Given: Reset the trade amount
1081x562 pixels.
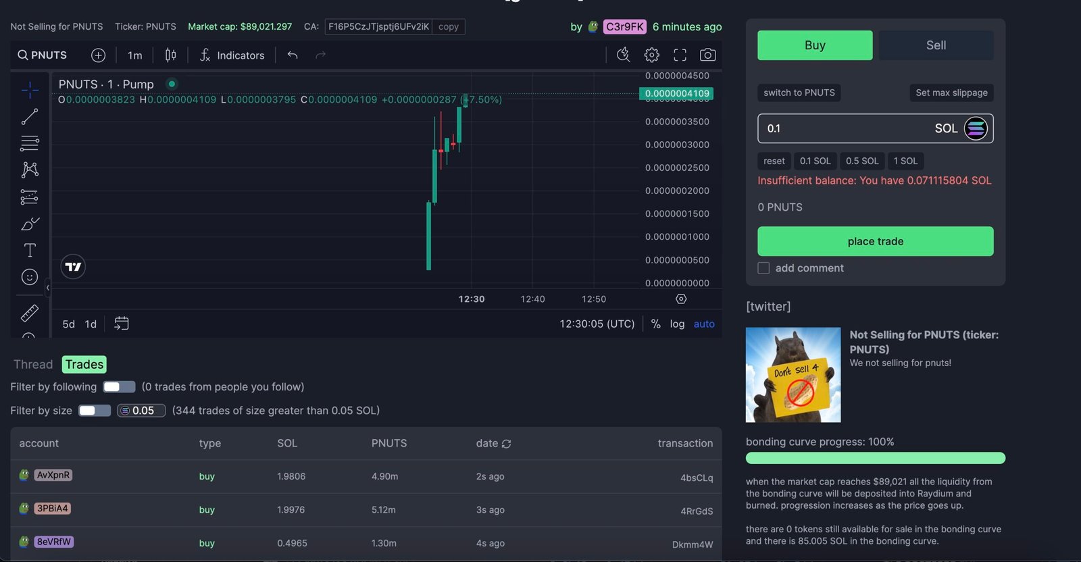Looking at the screenshot, I should pos(774,161).
